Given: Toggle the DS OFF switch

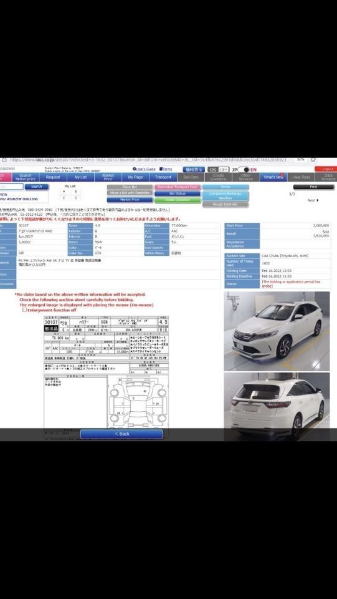Looking at the screenshot, I should (x=220, y=170).
